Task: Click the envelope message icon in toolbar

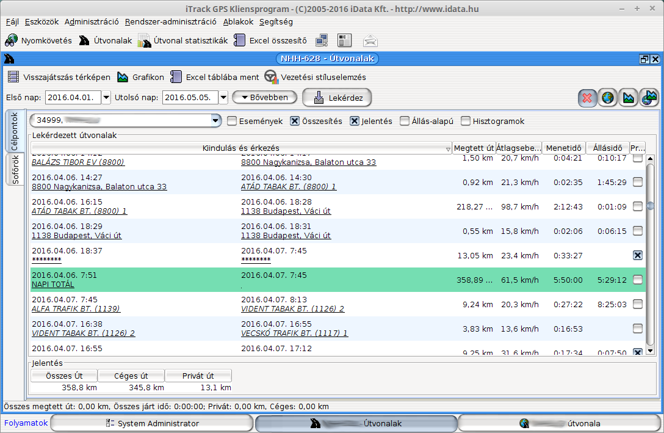Action: coord(370,41)
